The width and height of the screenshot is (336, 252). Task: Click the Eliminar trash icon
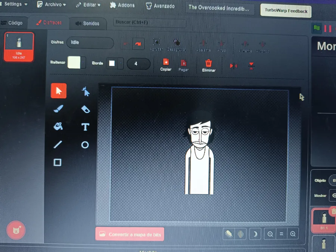coord(208,63)
